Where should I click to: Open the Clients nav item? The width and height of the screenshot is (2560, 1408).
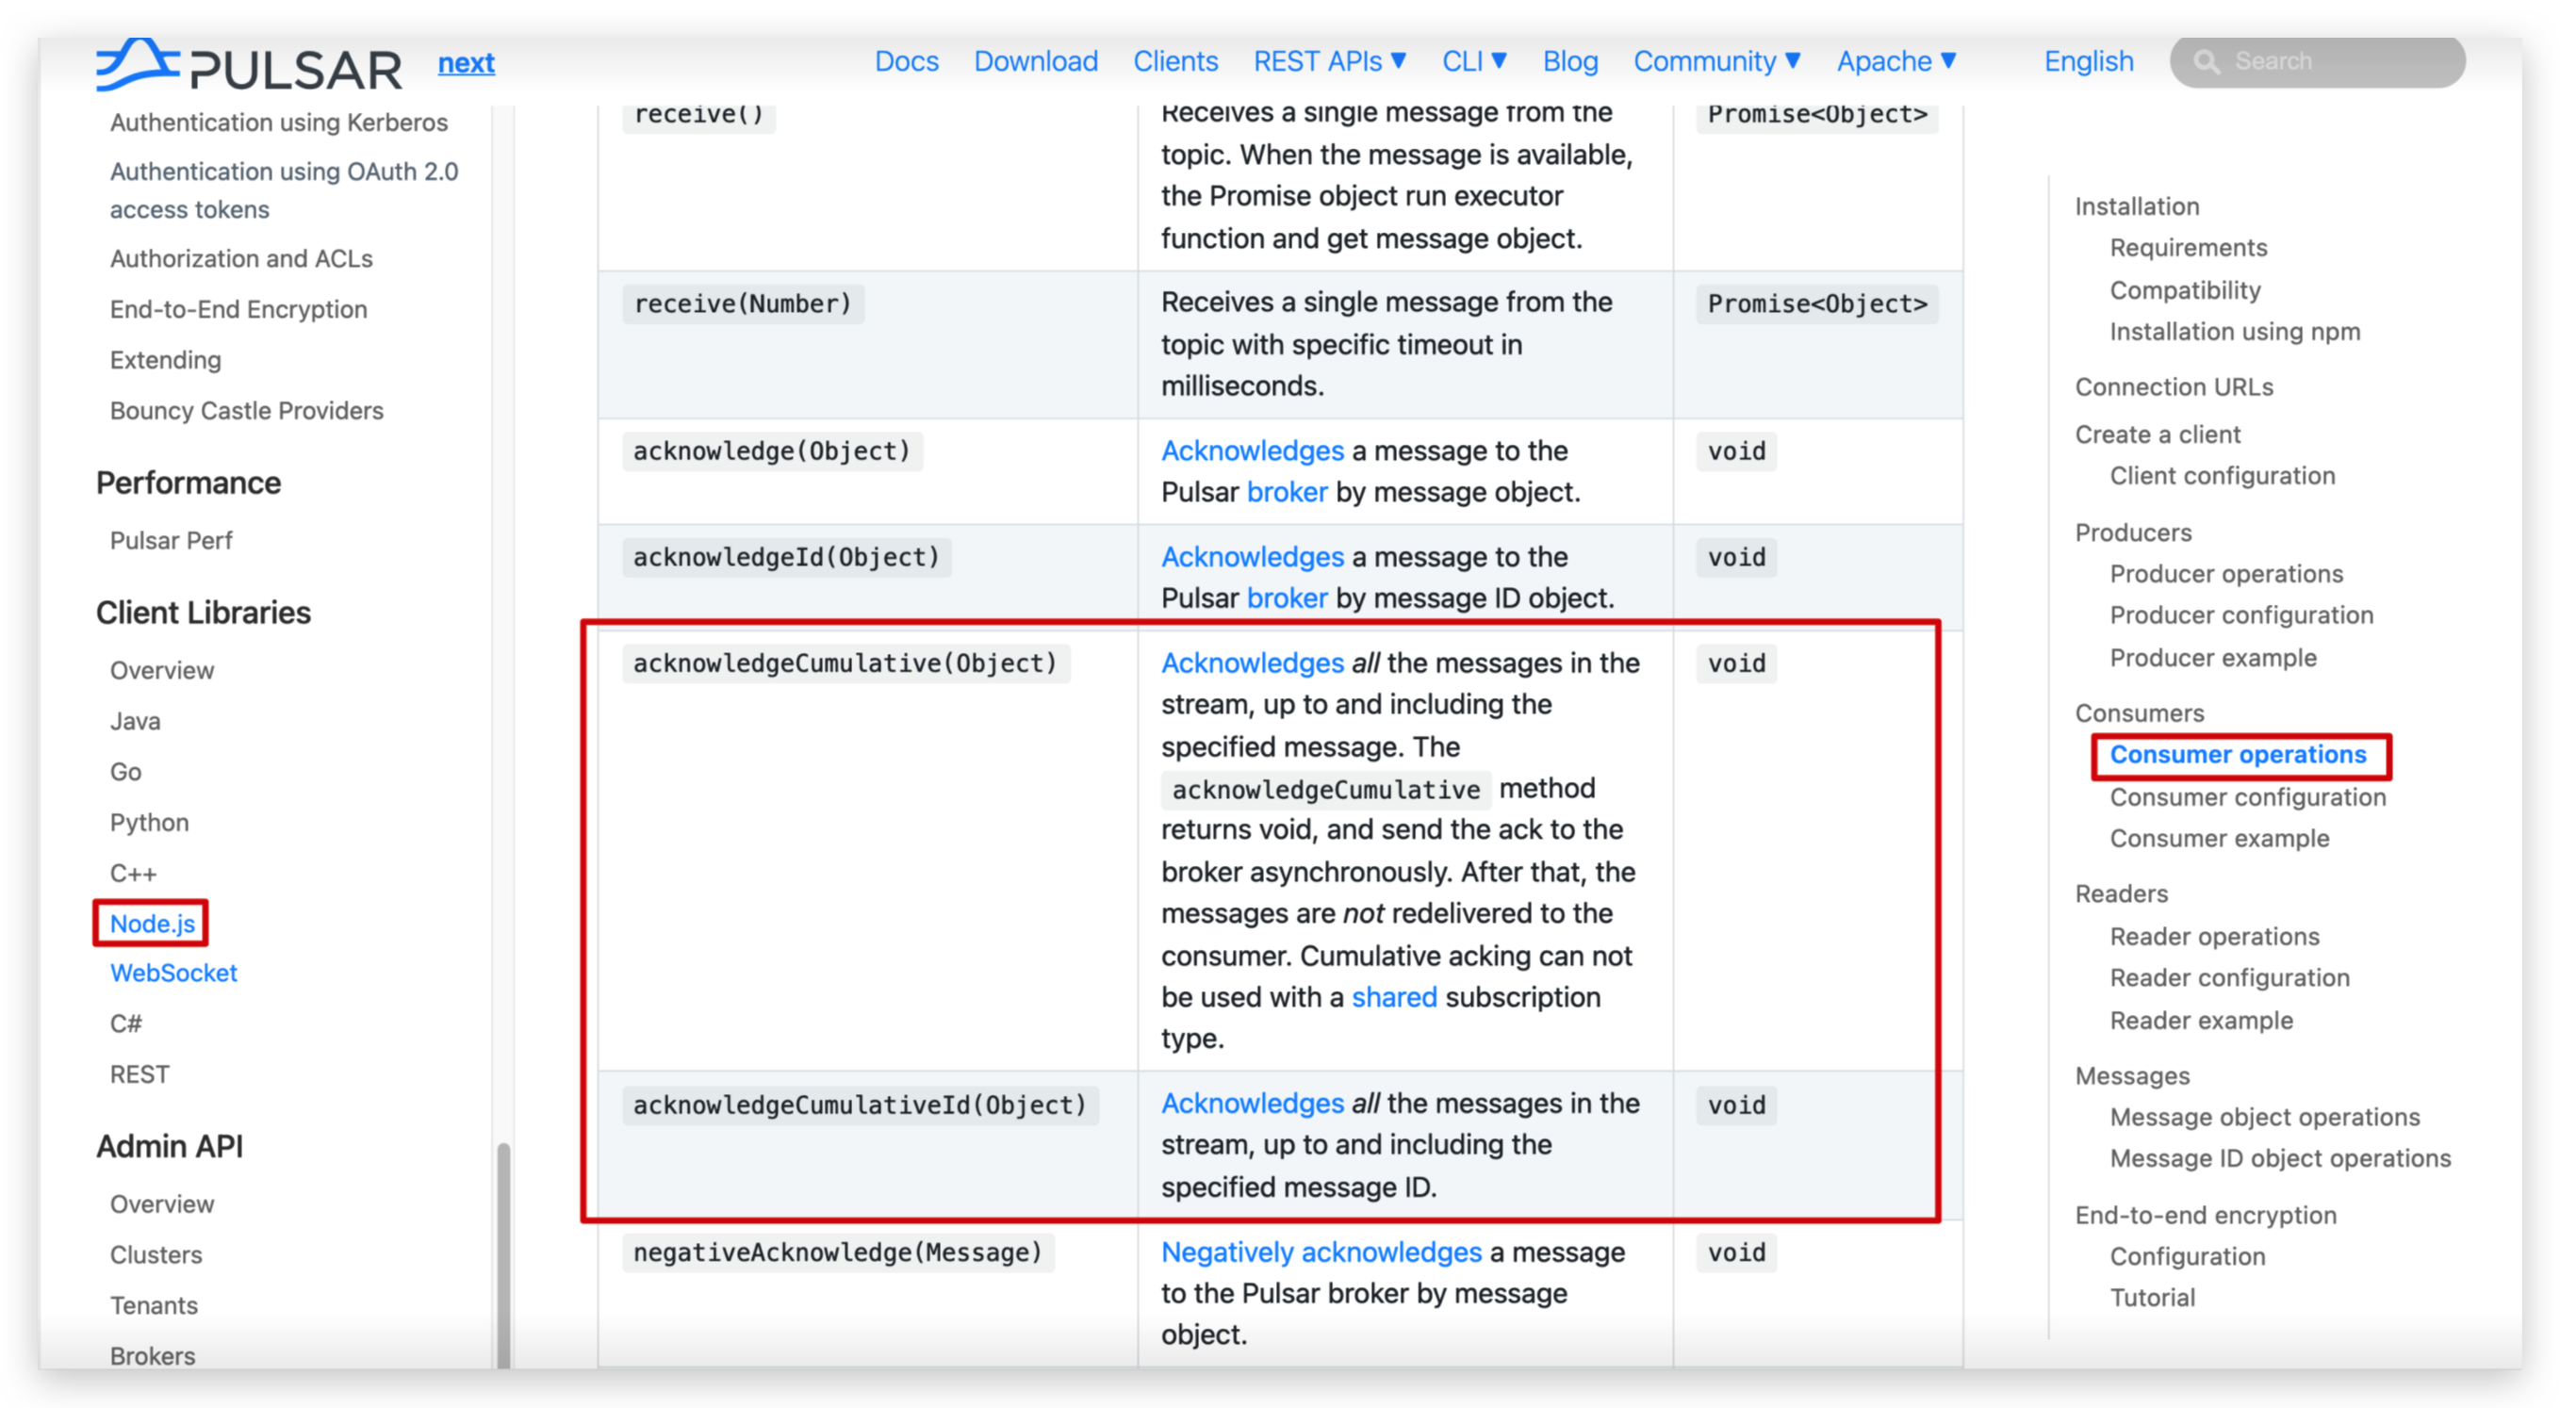pos(1174,61)
